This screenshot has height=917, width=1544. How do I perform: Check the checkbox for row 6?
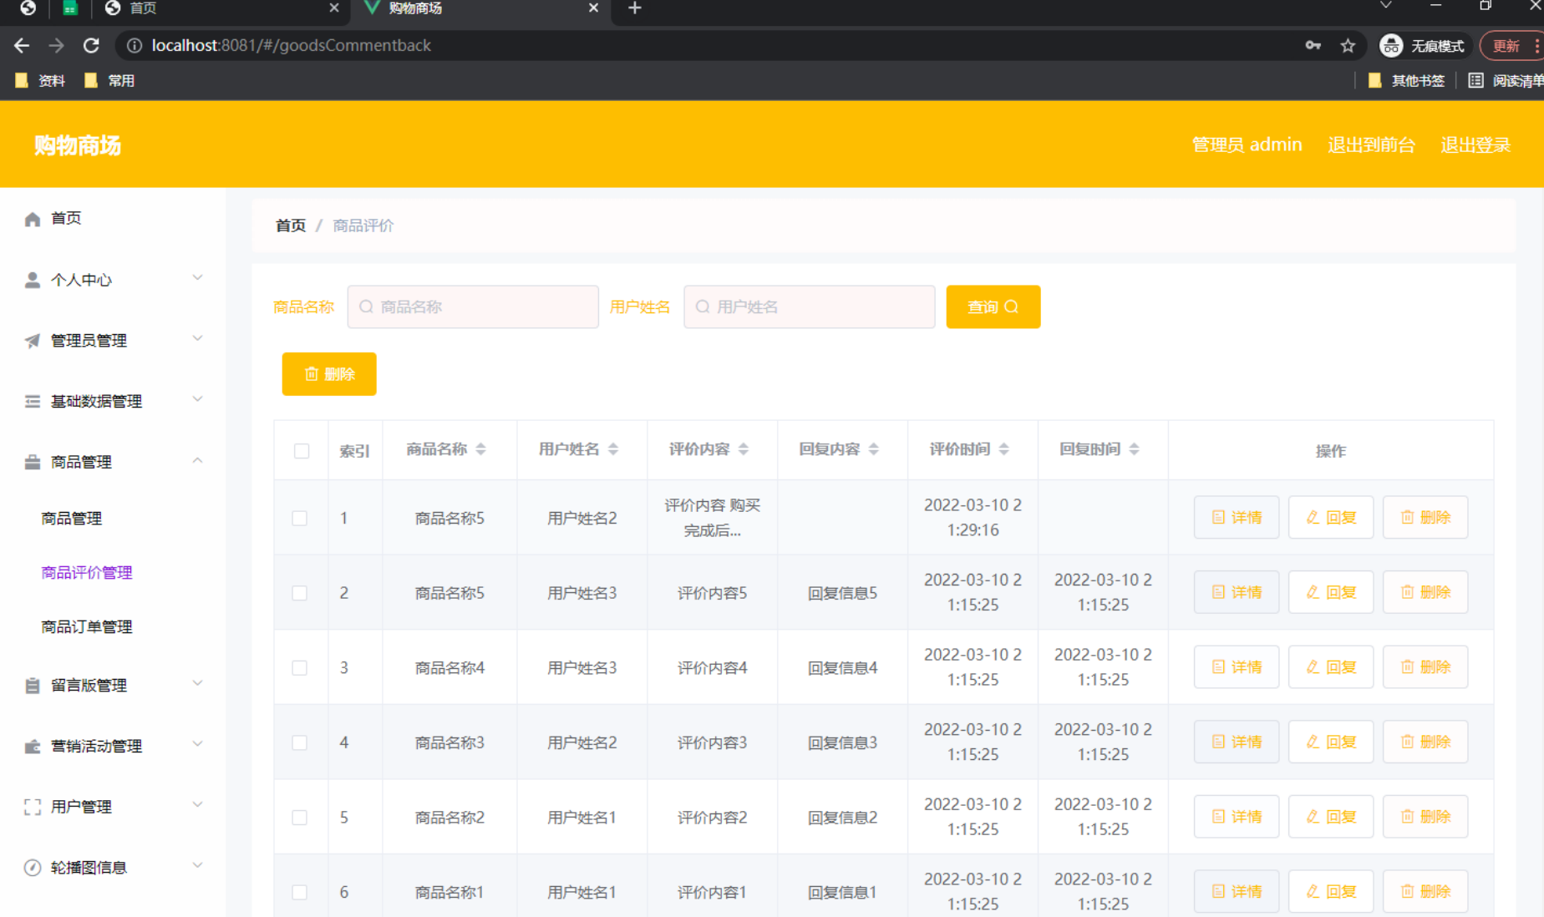tap(300, 892)
